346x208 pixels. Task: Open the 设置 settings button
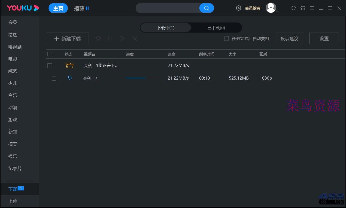[x=324, y=38]
